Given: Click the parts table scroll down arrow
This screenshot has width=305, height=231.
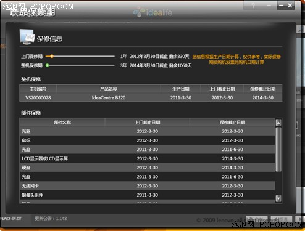Looking at the screenshot, I should [x=278, y=198].
